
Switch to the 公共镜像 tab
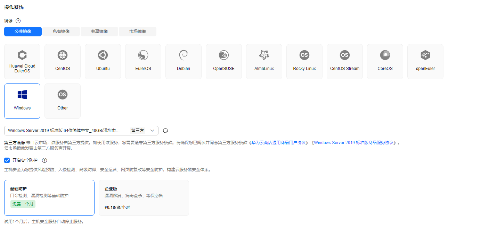coord(23,32)
